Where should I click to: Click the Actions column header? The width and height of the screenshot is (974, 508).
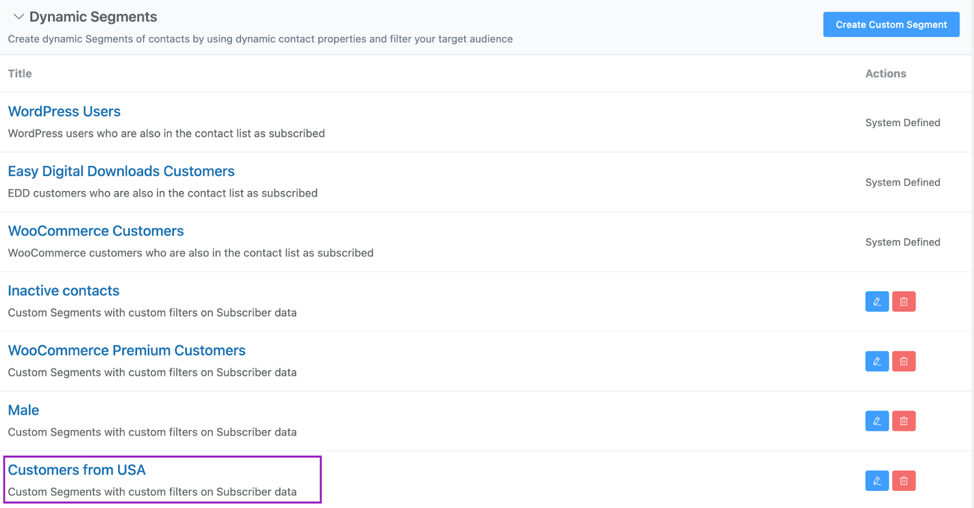point(885,74)
